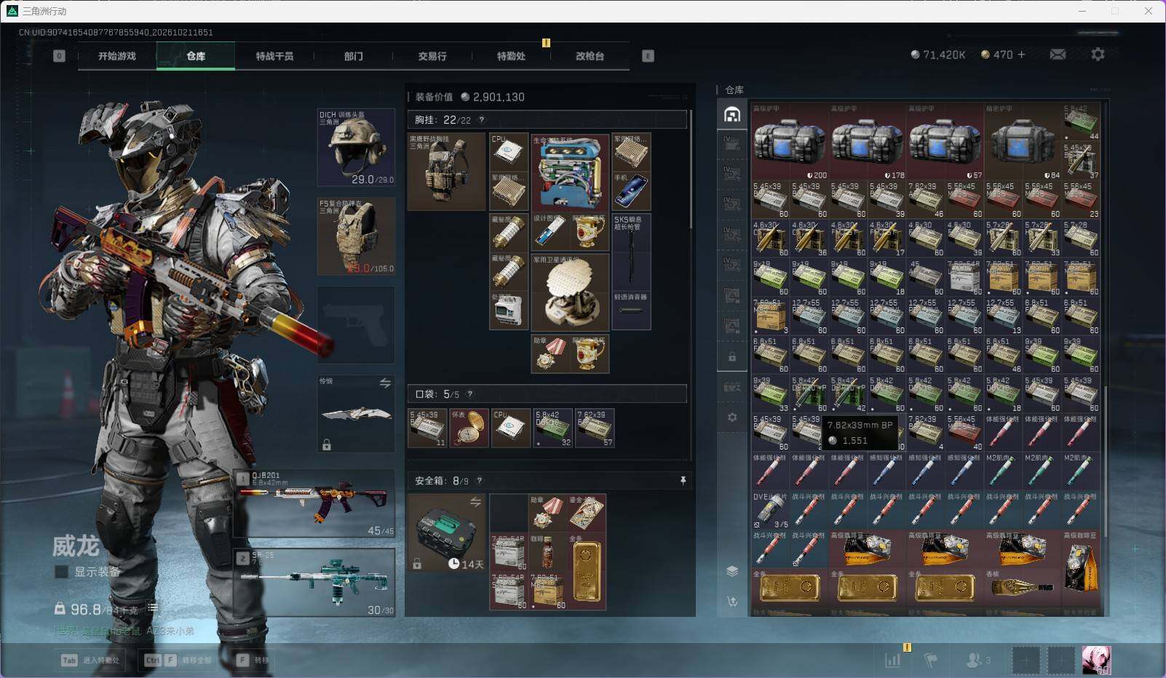Screen dimensions: 1166x678
Task: Open the bar chart statistics icon
Action: (x=892, y=660)
